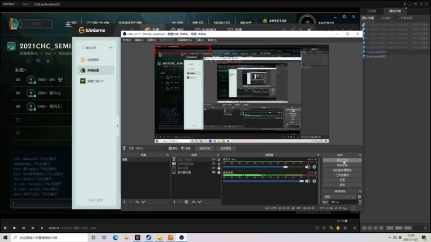The height and width of the screenshot is (242, 431).
Task: Toggle lock on 文本 (GDI+) source
Action: pyautogui.click(x=219, y=159)
